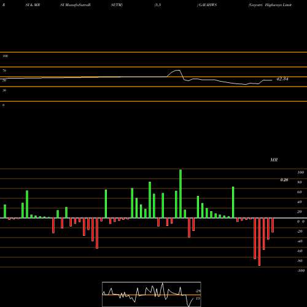The width and height of the screenshot is (307, 307).
Task: Click the 42.34 RSI value label
Action: [282, 79]
